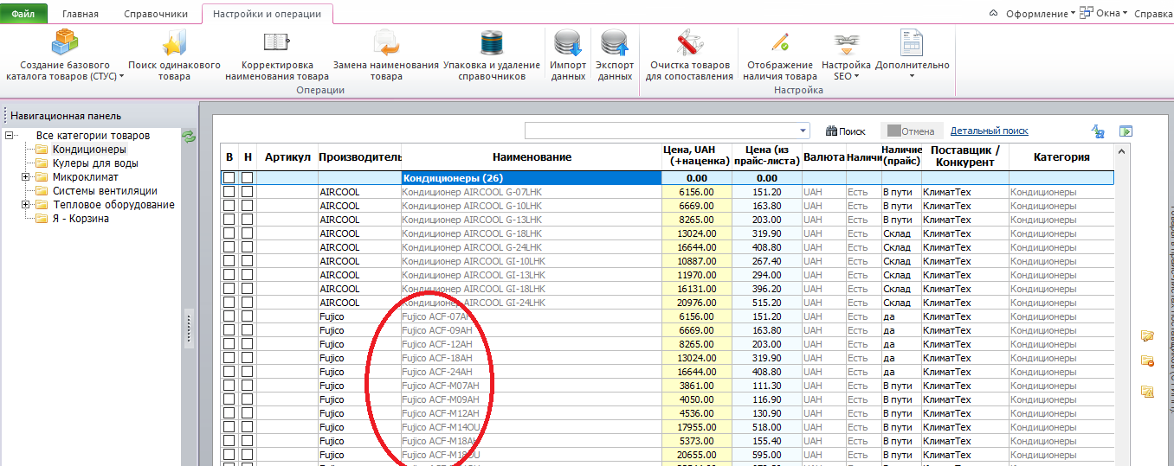Select cell Fujico ACF-M12AH
Image resolution: width=1174 pixels, height=466 pixels.
coord(531,413)
